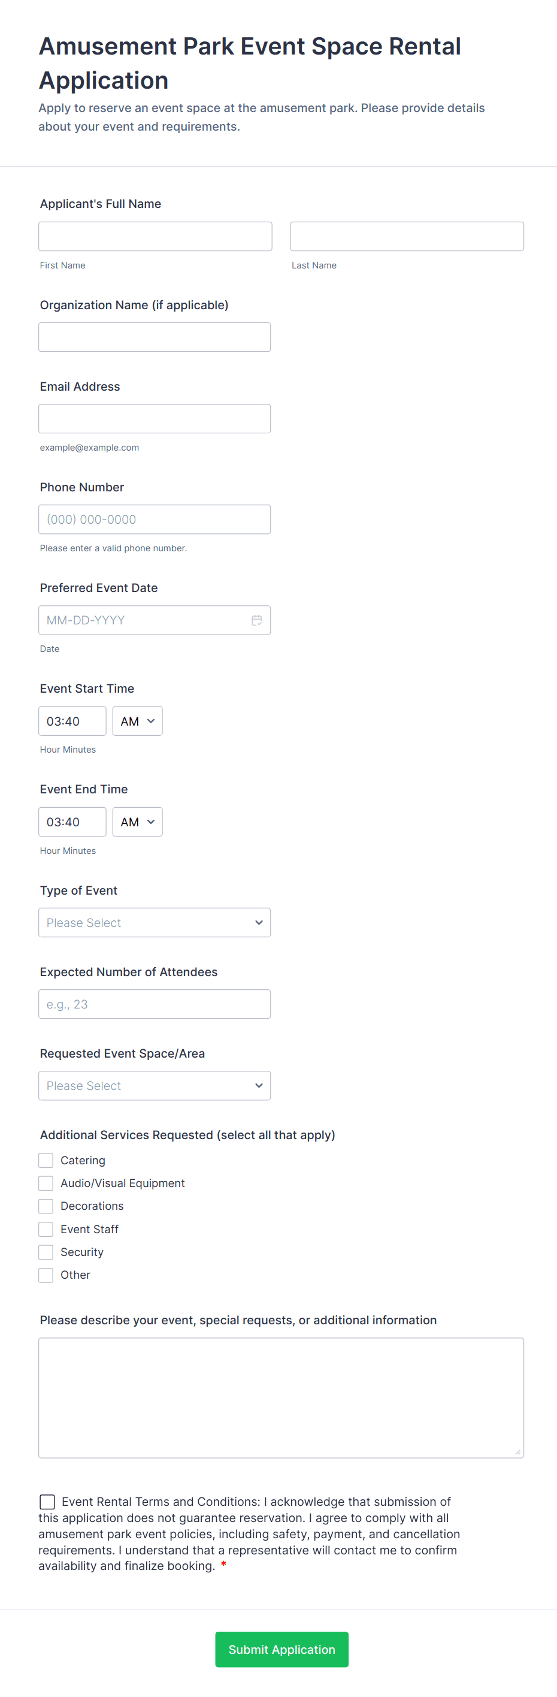
Task: Click the Organization Name field
Action: (x=154, y=337)
